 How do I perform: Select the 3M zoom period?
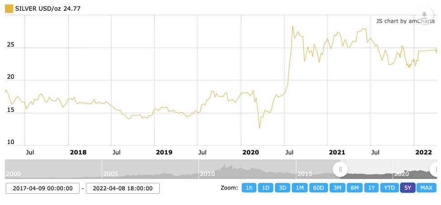(x=337, y=188)
